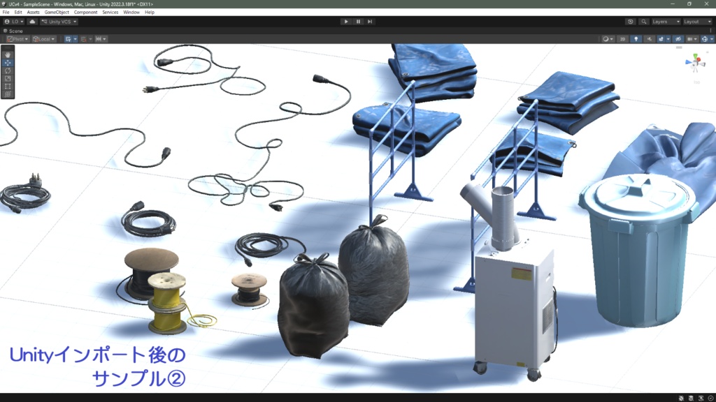Screen dimensions: 716x402
Task: Click the debug mode bug icon in status bar
Action: 681,399
